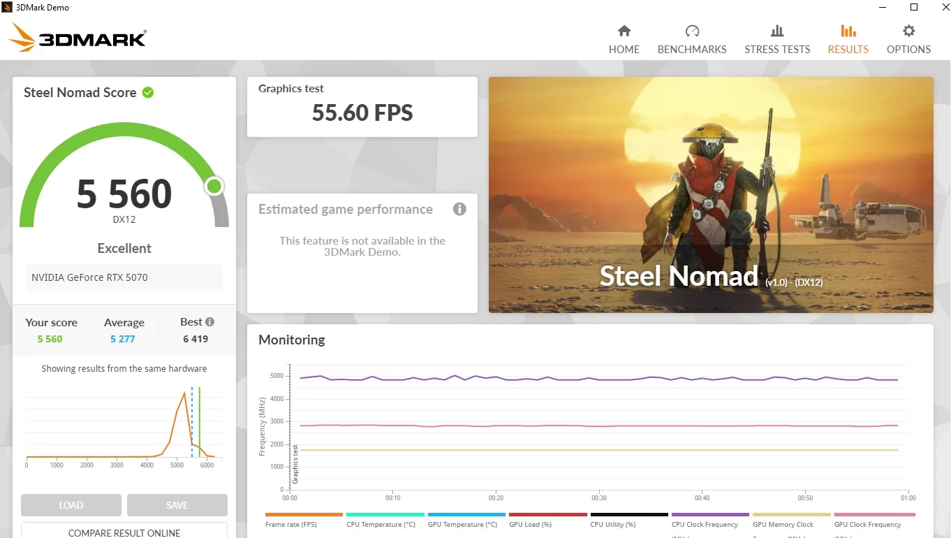
Task: Minimize the 3DMark Demo window
Action: (x=883, y=8)
